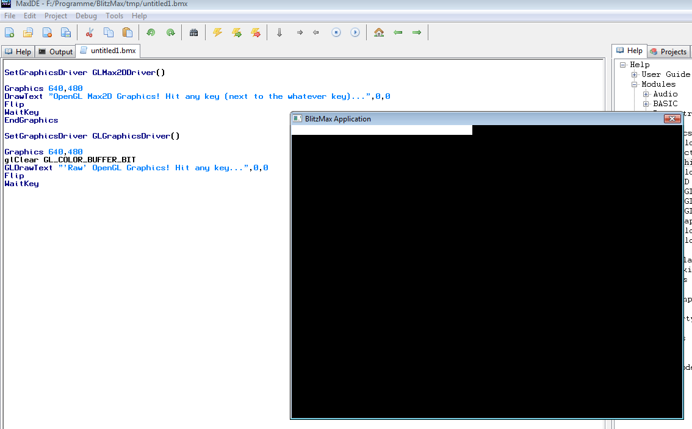Viewport: 692px width, 429px height.
Task: Open the Project menu
Action: [56, 16]
